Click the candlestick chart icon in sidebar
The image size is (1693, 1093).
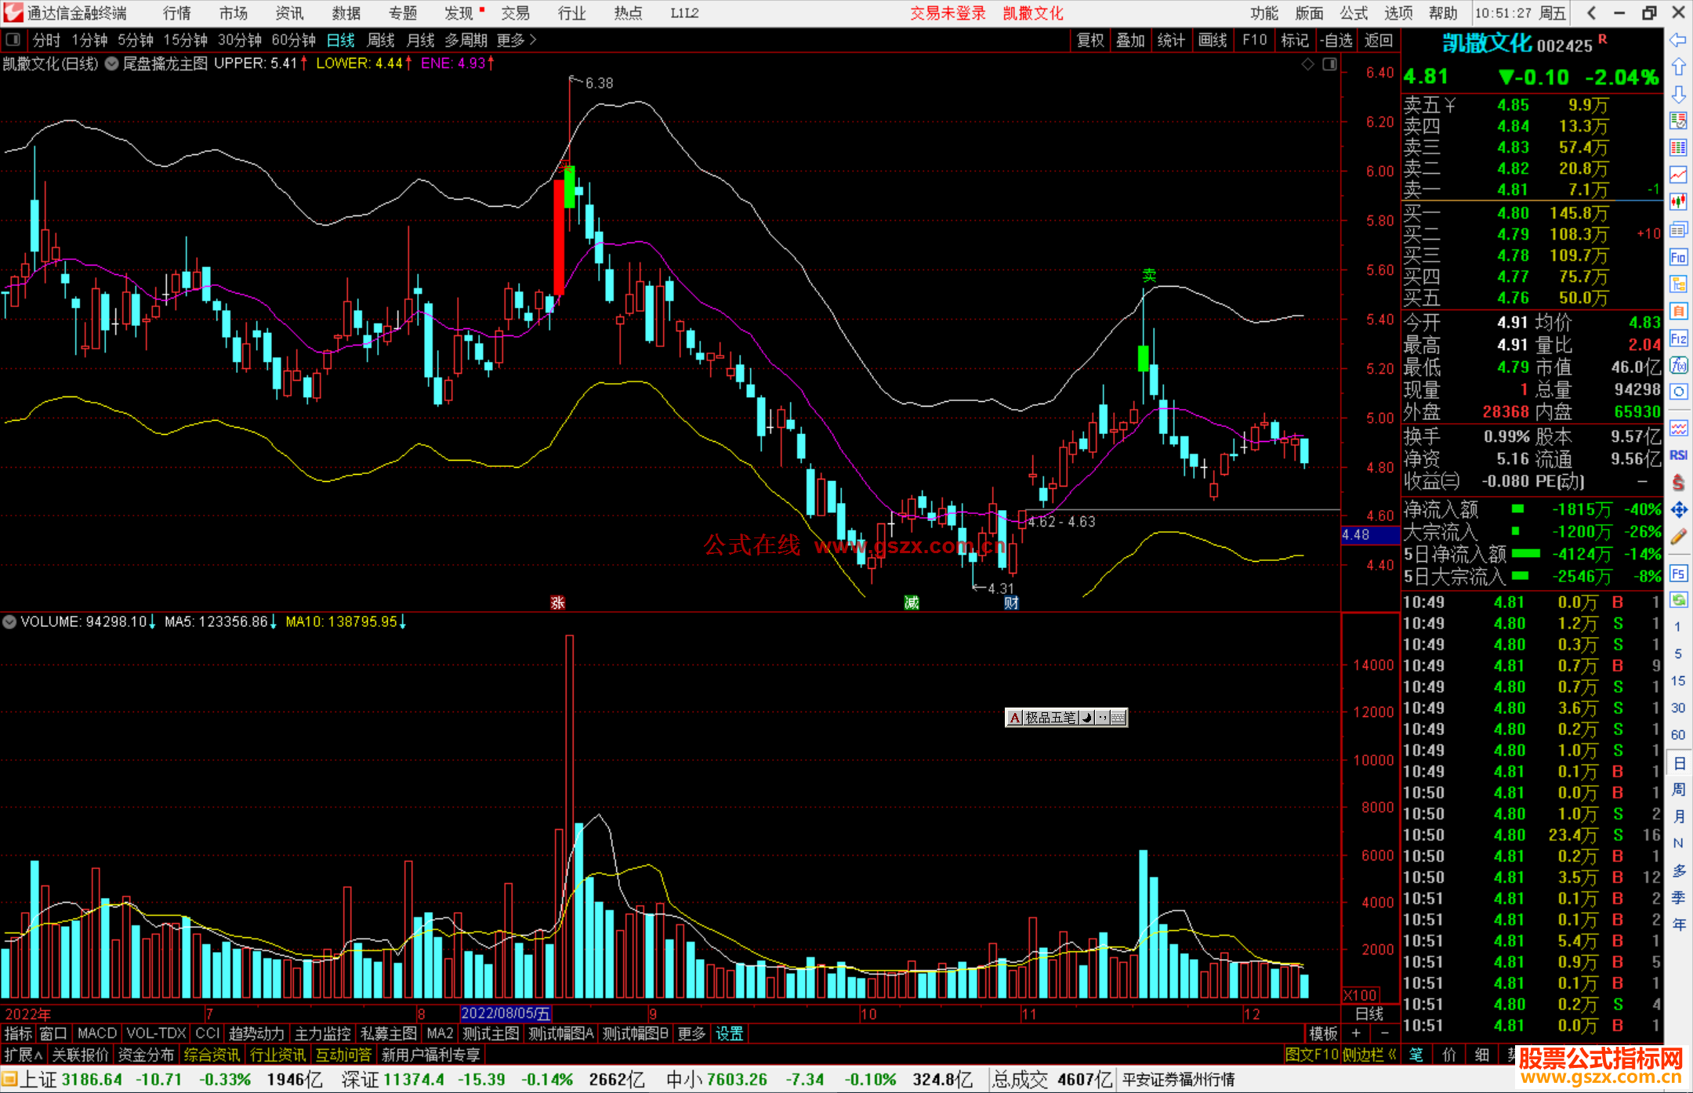point(1678,201)
